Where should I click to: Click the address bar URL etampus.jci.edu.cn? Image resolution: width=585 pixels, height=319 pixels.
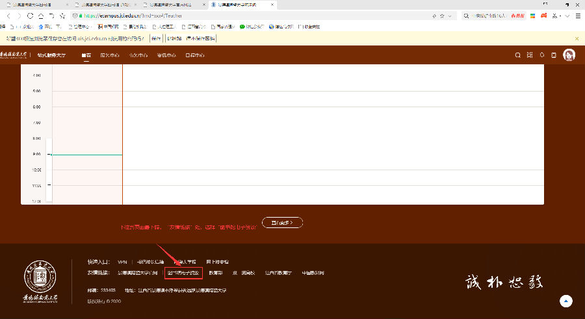tap(133, 16)
